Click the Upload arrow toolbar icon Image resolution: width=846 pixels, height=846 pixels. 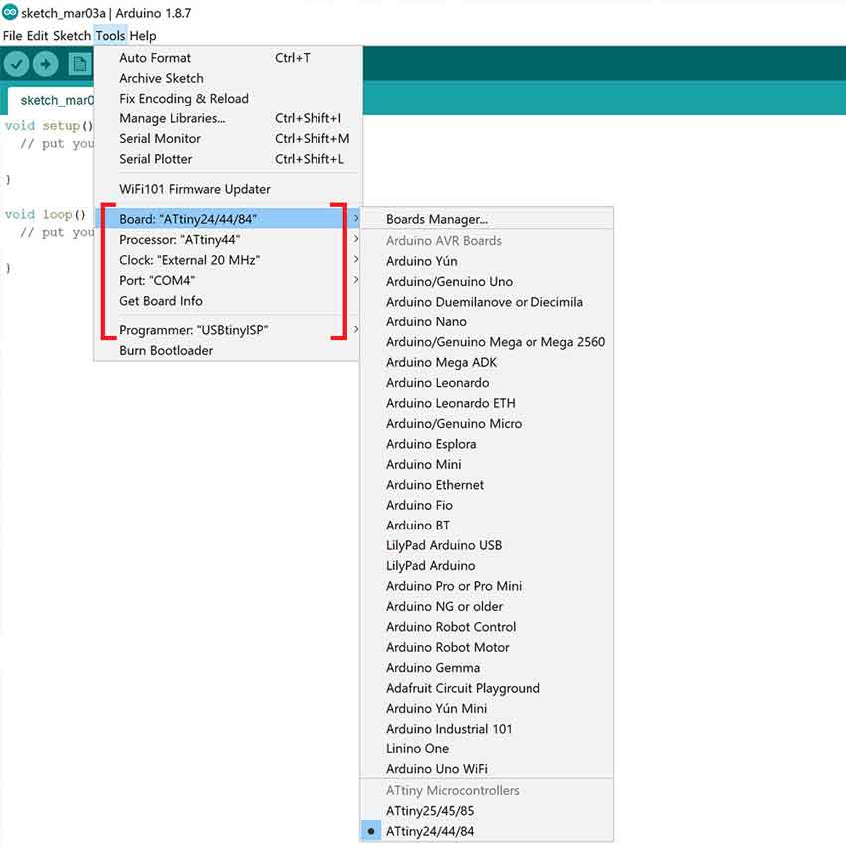46,65
